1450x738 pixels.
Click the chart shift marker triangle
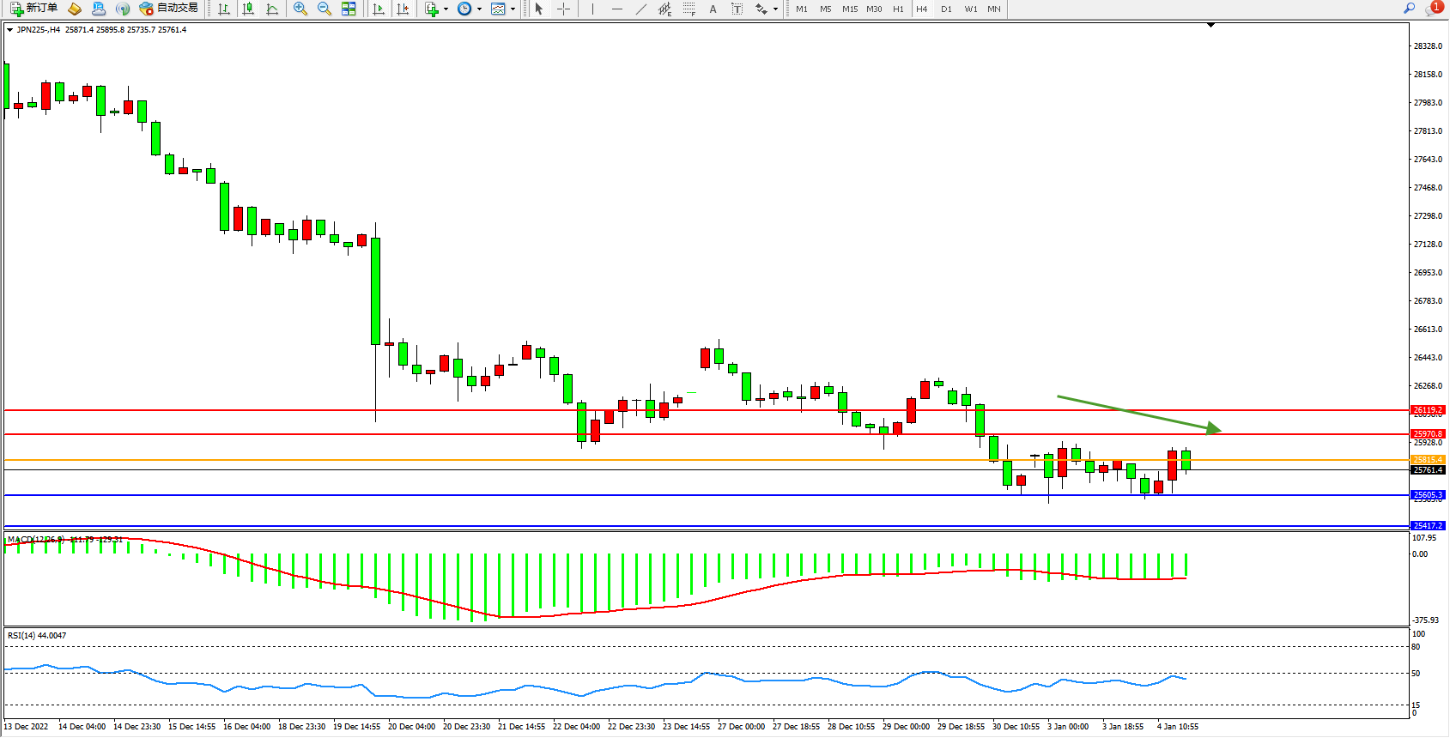[1210, 26]
